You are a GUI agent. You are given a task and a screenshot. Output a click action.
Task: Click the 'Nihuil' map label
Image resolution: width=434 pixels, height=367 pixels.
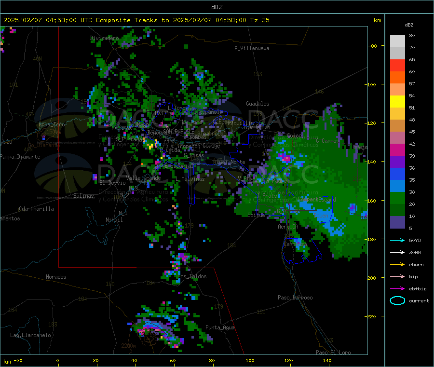pyautogui.click(x=114, y=220)
